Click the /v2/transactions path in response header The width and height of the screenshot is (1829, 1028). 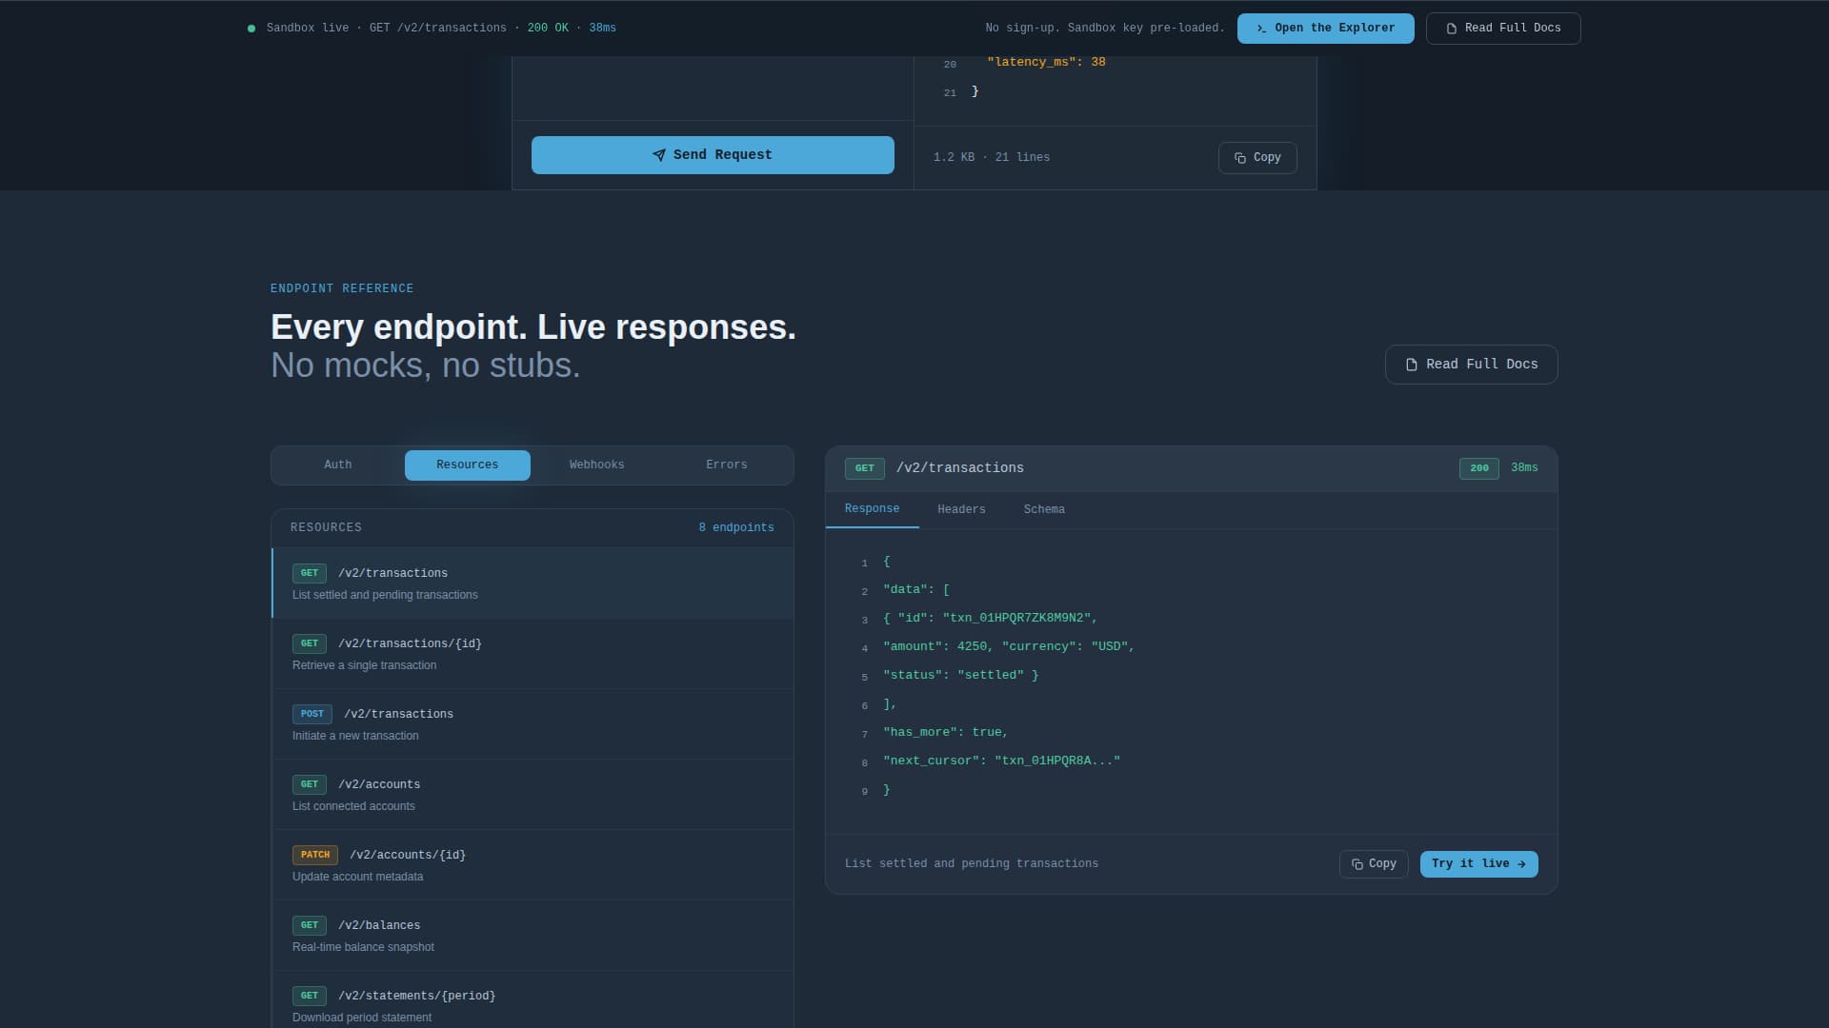(x=960, y=468)
